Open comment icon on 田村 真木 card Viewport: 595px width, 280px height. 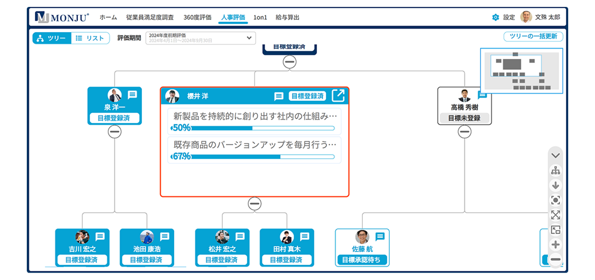coord(304,236)
